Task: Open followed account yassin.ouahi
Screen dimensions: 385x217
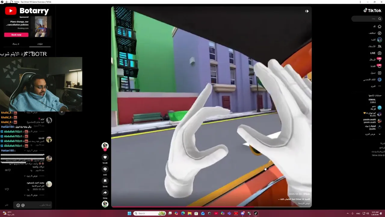Action: pyautogui.click(x=372, y=121)
